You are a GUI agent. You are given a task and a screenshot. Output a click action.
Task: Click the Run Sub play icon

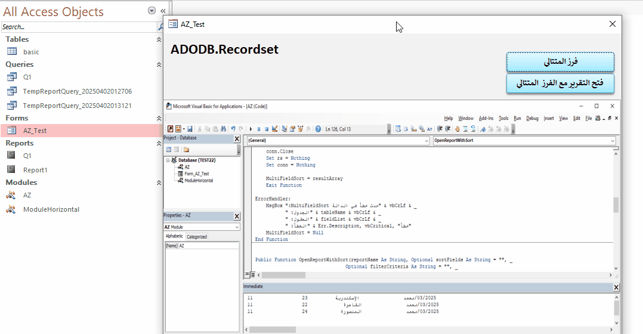pos(251,129)
